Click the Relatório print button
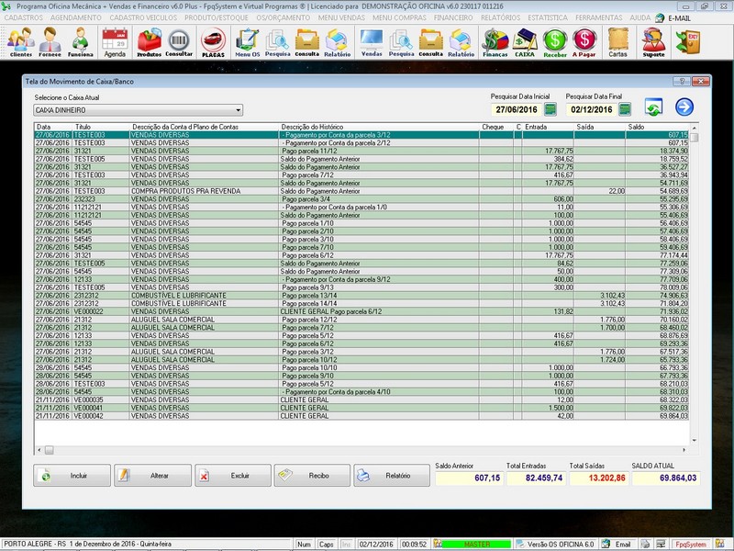Screen dimensions: 734x551 click(392, 476)
